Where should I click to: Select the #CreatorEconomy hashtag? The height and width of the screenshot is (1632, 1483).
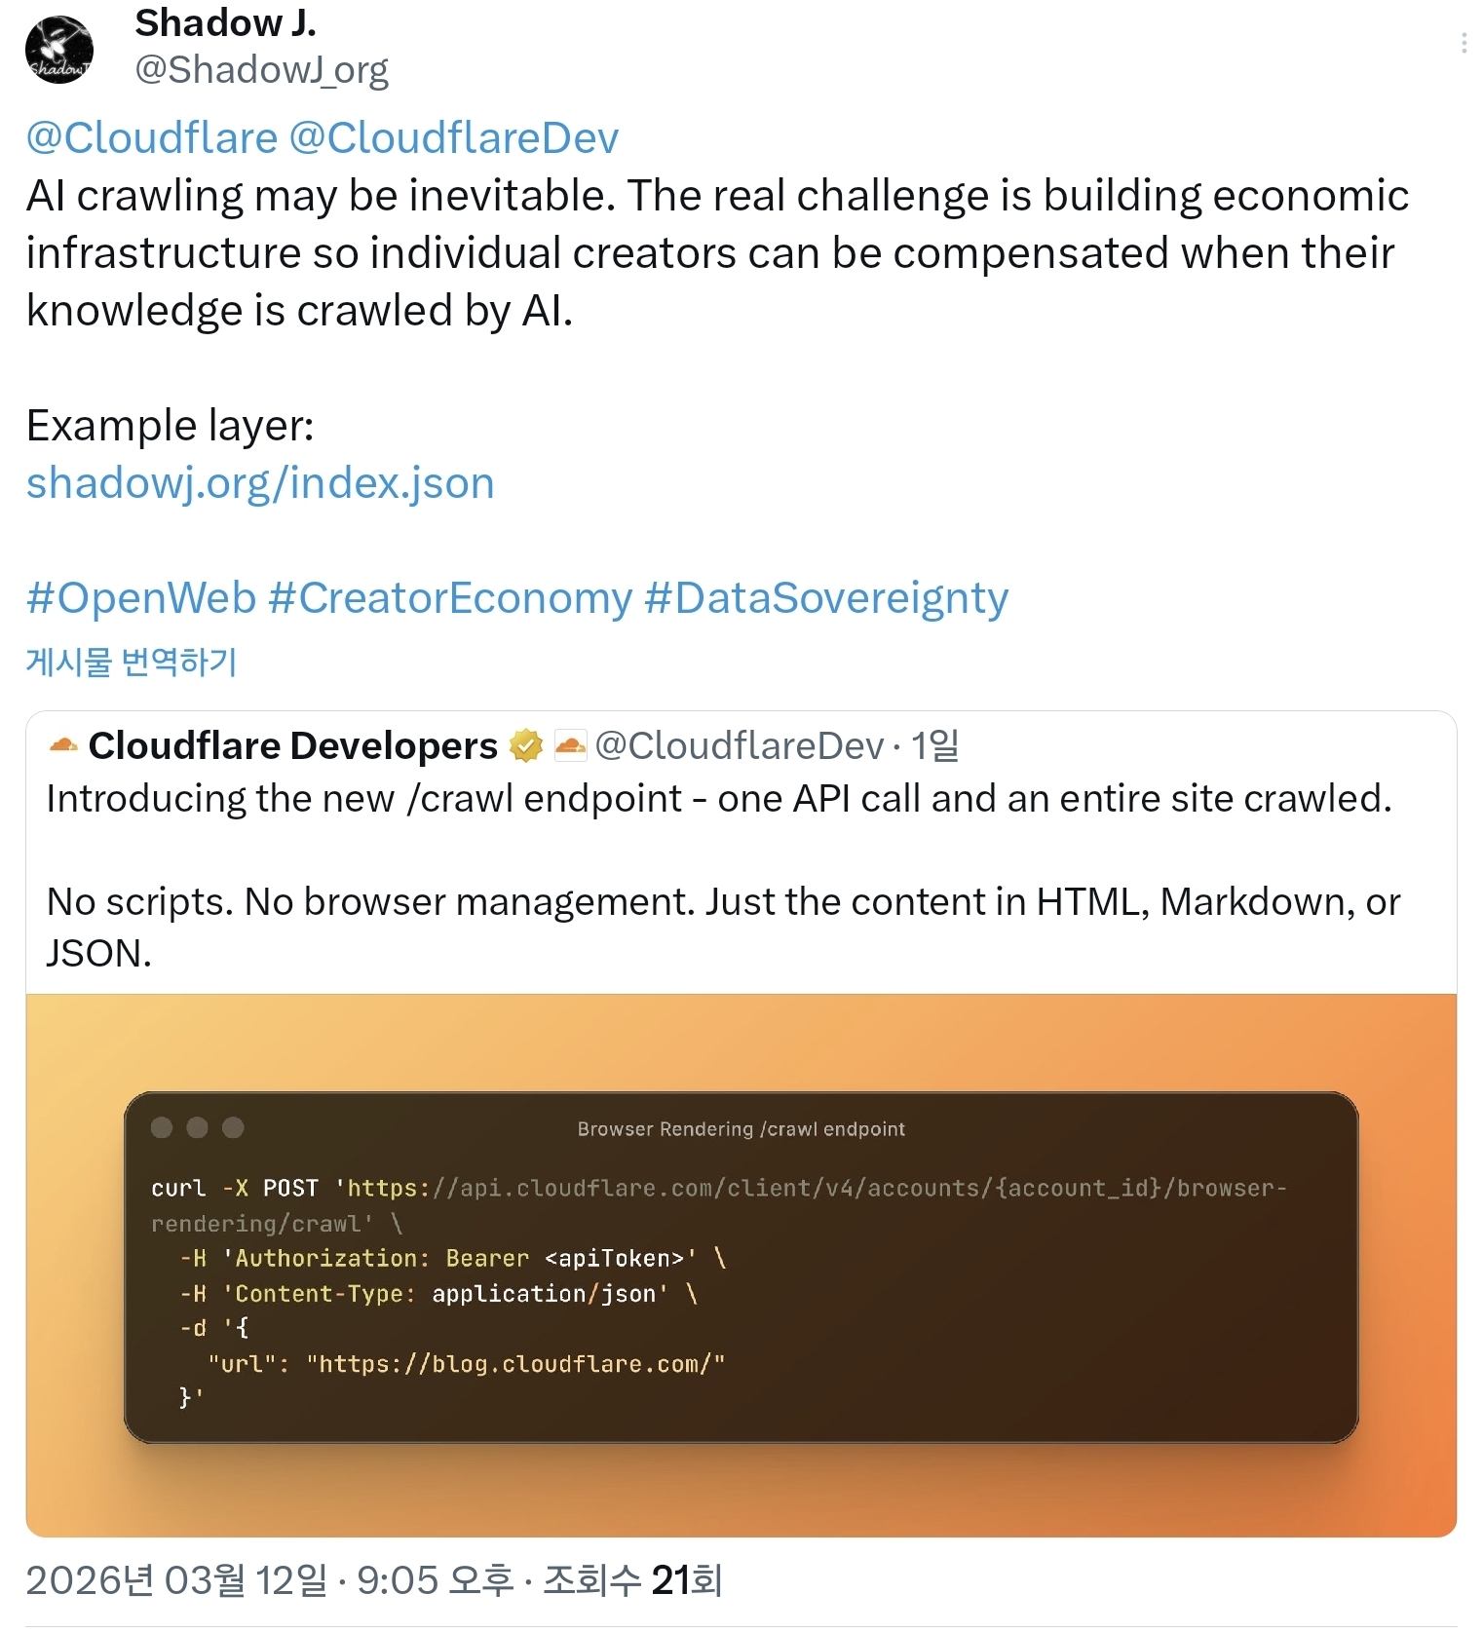[450, 597]
